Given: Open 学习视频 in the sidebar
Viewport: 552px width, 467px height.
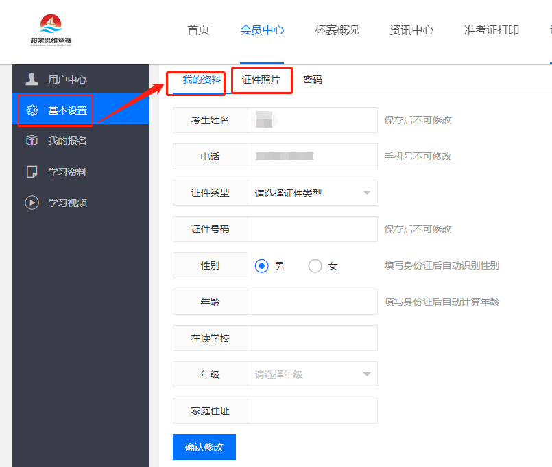Looking at the screenshot, I should 80,203.
